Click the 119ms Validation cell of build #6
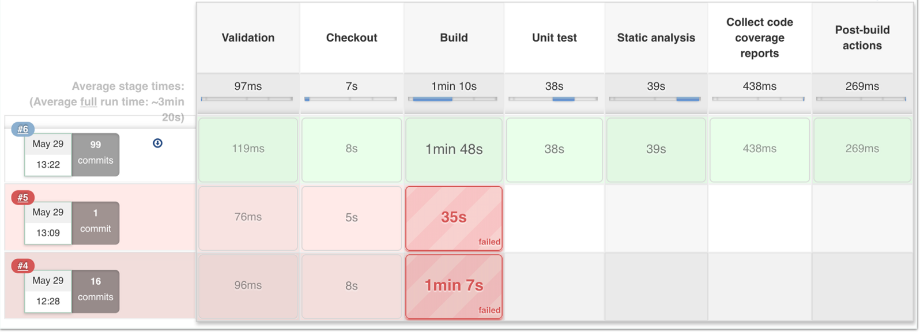This screenshot has height=332, width=920. (248, 150)
